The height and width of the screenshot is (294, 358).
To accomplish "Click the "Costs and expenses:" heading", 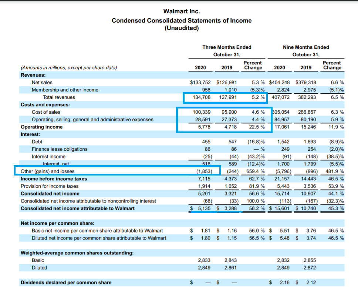I will tap(45, 105).
